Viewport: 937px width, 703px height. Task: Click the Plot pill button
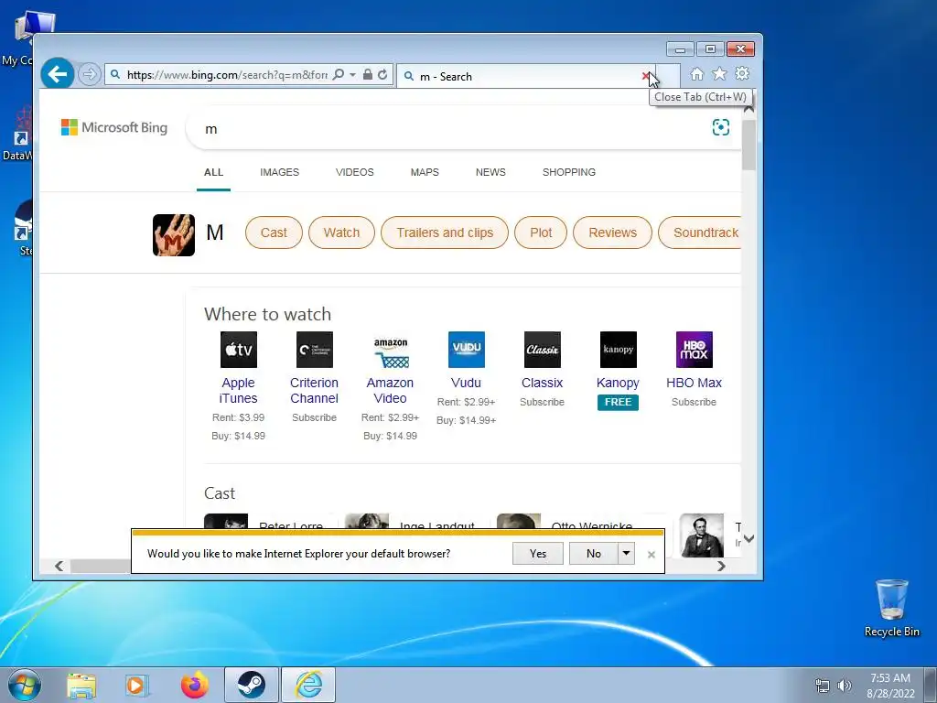pos(541,233)
